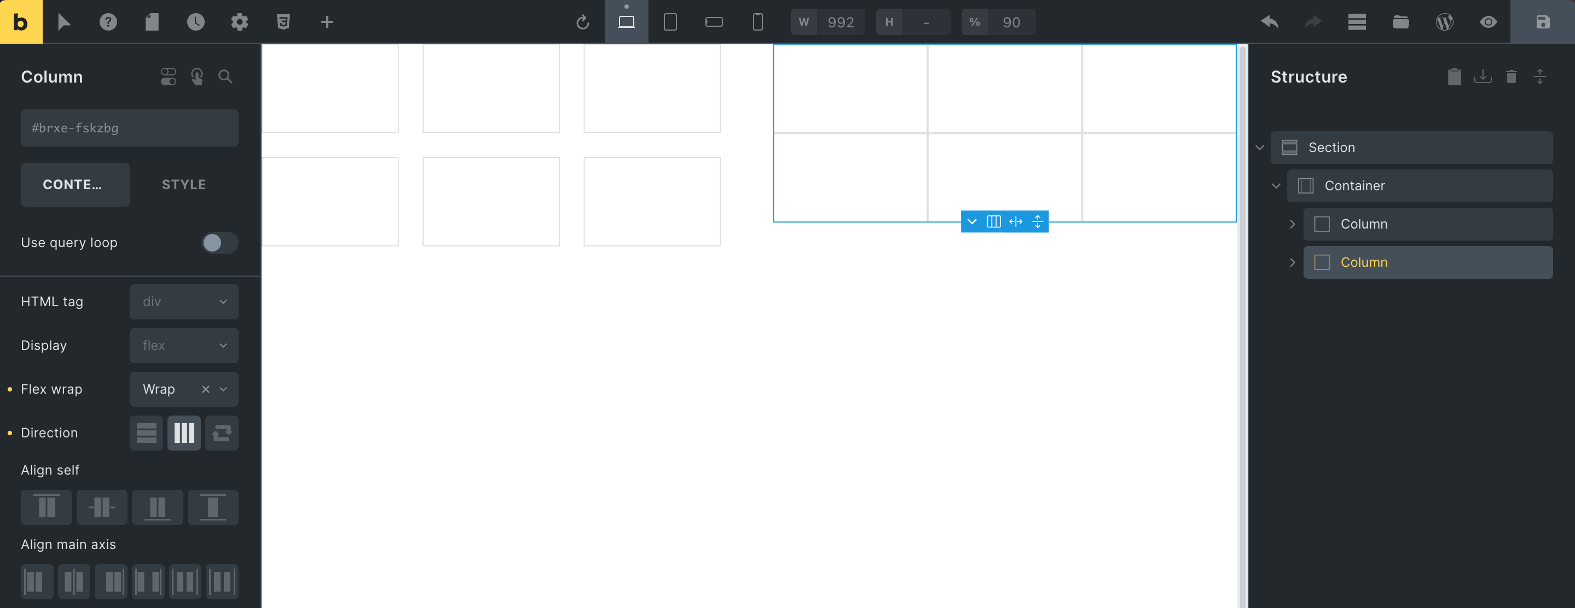Edit the zoom percentage field 90
This screenshot has height=608, width=1575.
coord(1012,22)
